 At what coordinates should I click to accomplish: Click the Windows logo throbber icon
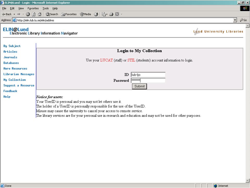coord(245,8)
